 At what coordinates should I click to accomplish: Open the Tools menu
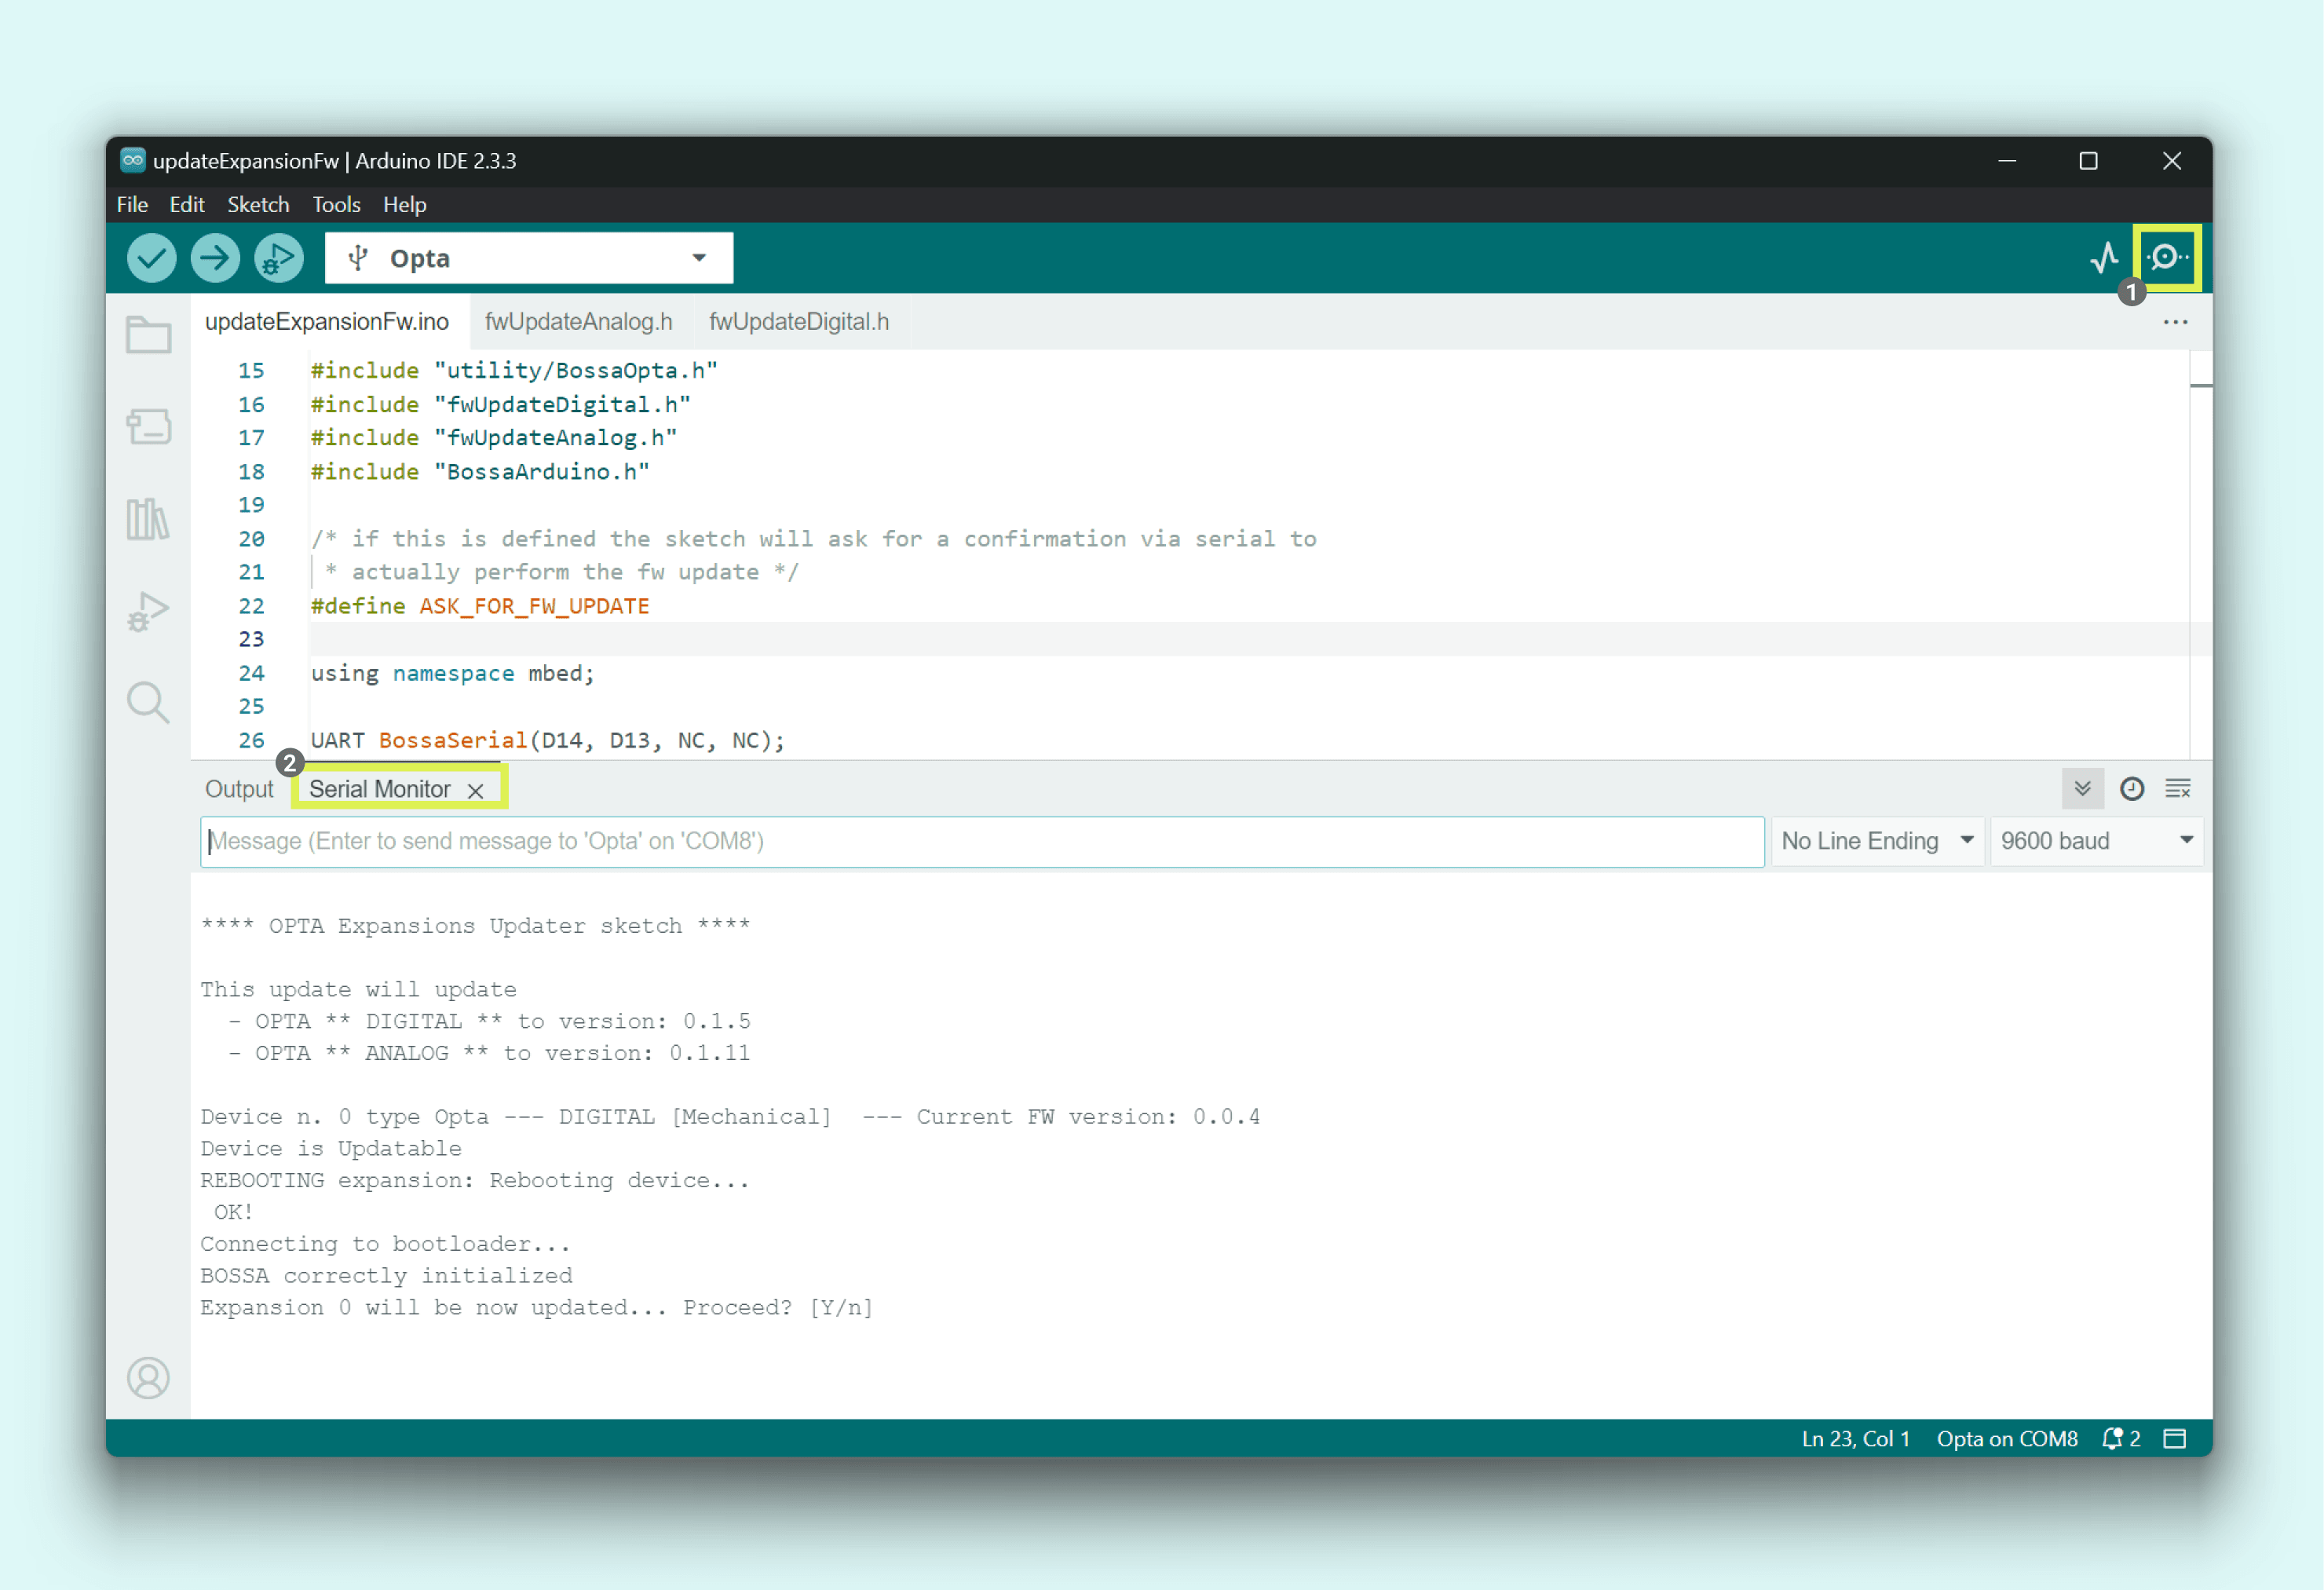coord(335,204)
